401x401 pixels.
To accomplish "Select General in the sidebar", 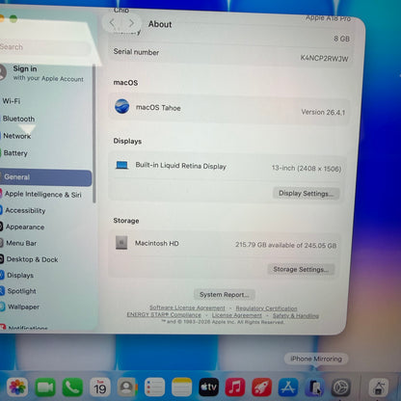I will pyautogui.click(x=45, y=177).
